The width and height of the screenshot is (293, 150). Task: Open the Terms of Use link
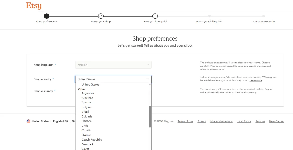(x=185, y=121)
